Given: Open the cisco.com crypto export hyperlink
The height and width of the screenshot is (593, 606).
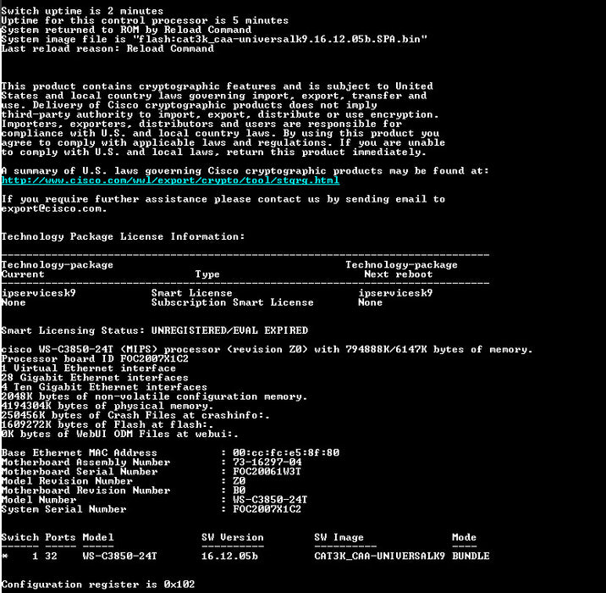Looking at the screenshot, I should pos(170,180).
